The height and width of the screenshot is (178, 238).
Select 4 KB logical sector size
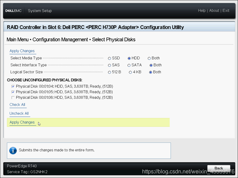point(130,72)
